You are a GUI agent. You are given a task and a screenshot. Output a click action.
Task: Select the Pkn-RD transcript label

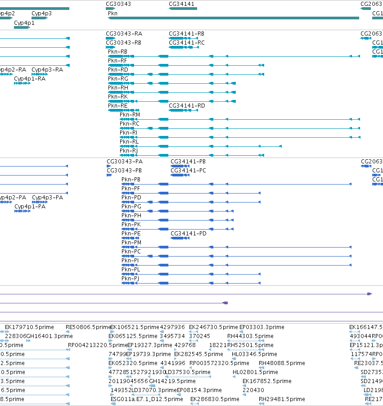click(x=118, y=70)
